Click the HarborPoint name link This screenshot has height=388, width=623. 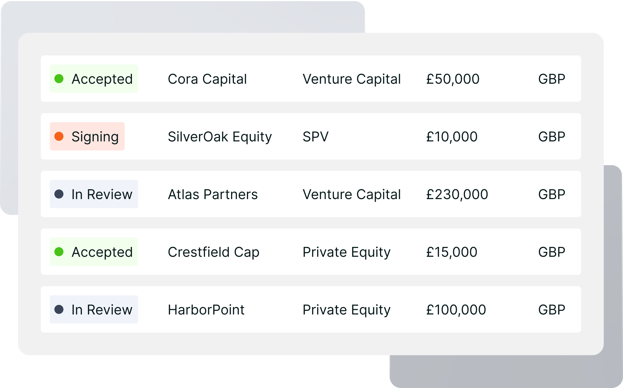coord(206,309)
